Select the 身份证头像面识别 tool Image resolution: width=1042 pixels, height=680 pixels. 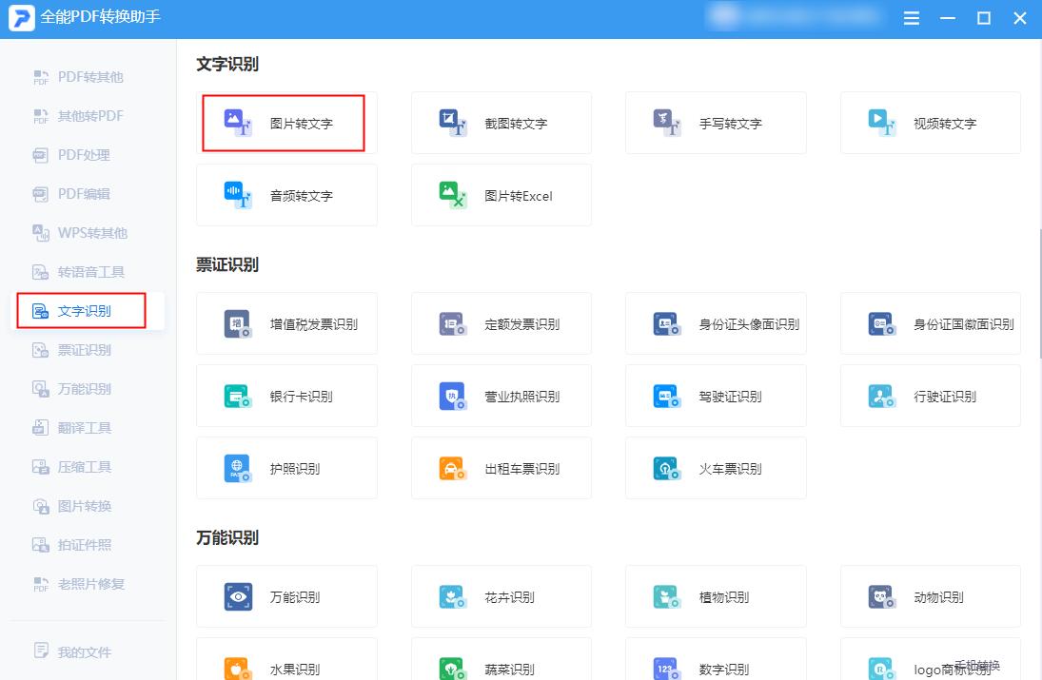pos(716,323)
